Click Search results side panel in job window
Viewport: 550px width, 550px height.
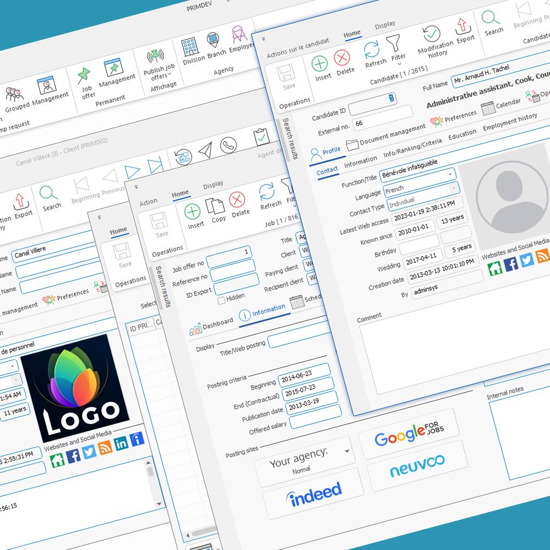[x=163, y=287]
